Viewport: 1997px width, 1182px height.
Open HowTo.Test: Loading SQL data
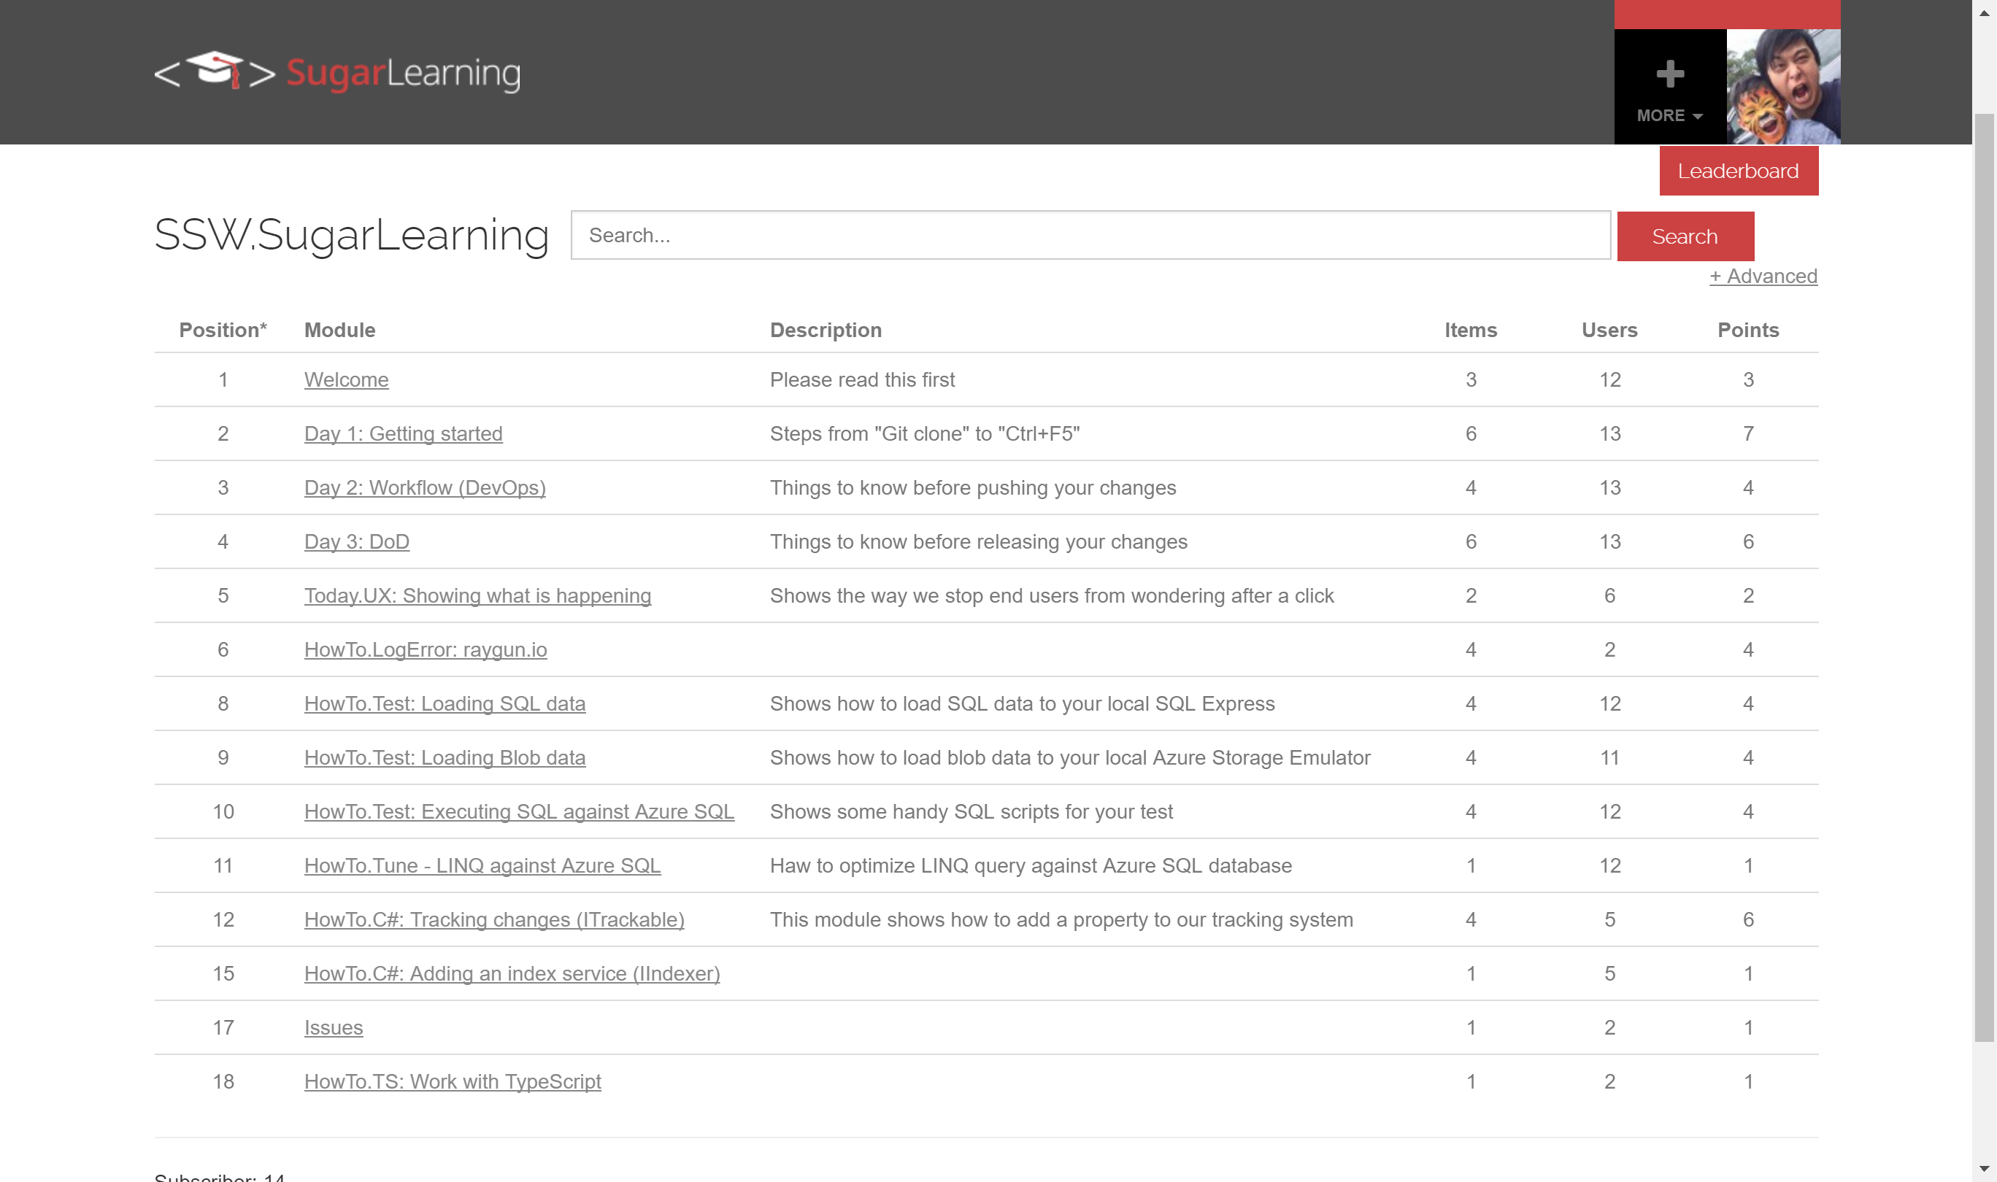point(445,704)
